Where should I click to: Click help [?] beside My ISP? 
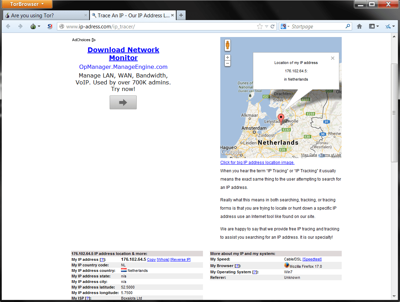point(88,298)
